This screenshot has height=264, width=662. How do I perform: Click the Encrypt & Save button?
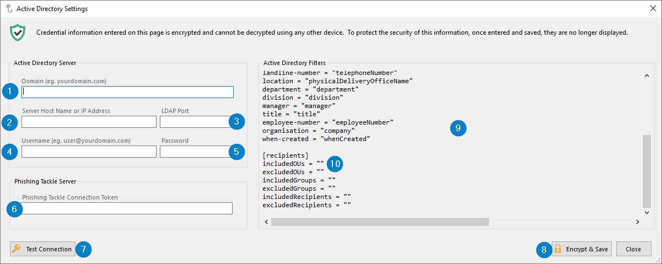[582, 249]
